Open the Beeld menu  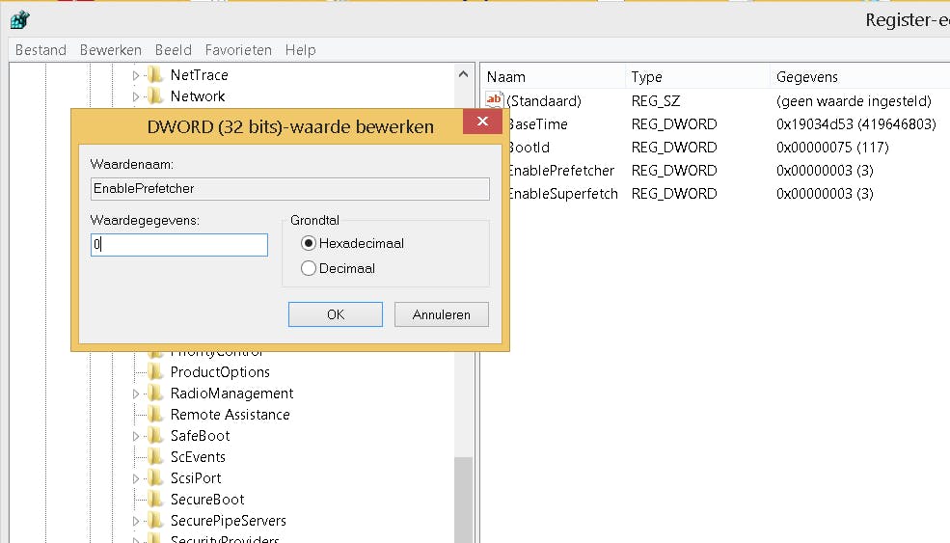click(174, 50)
